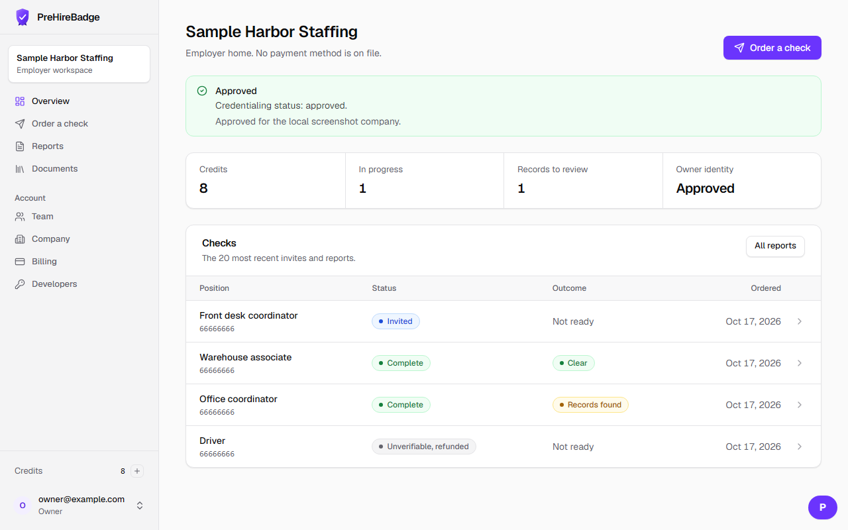Open the Office coordinator check
The height and width of the screenshot is (530, 848).
tap(503, 405)
